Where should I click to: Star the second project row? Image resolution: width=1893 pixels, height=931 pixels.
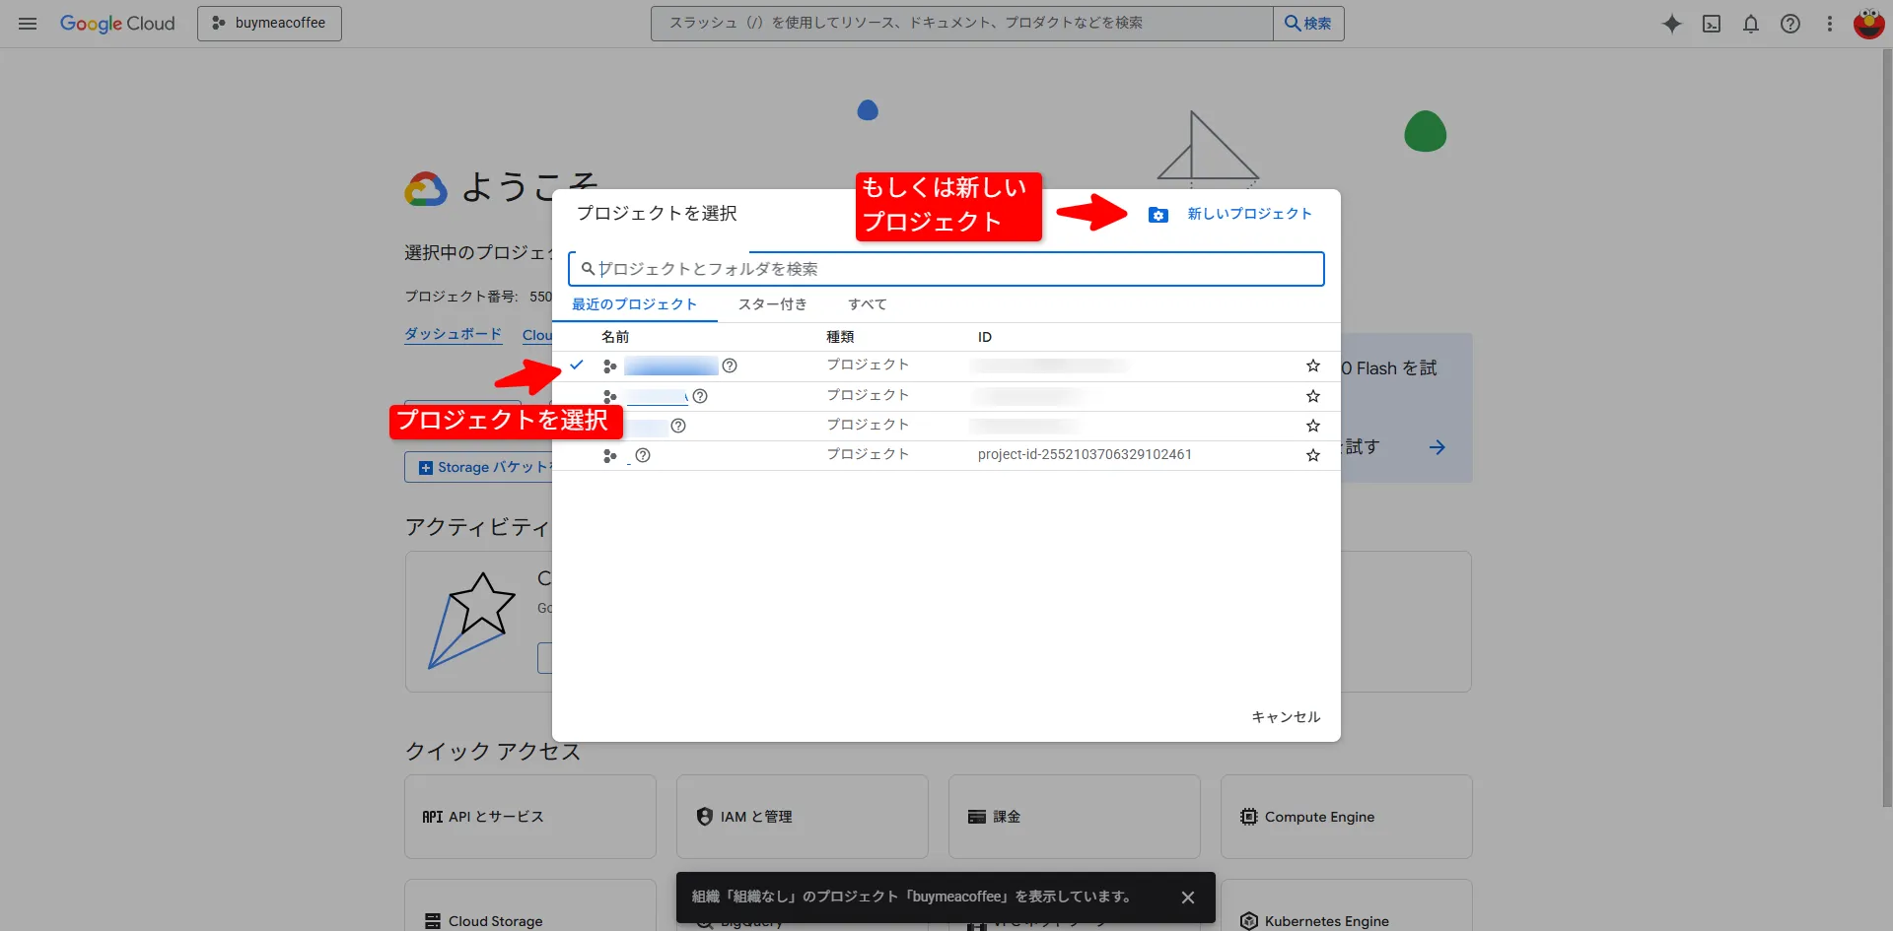pyautogui.click(x=1313, y=396)
